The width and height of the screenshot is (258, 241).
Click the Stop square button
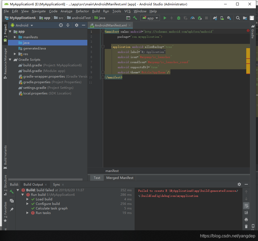[x=206, y=18]
